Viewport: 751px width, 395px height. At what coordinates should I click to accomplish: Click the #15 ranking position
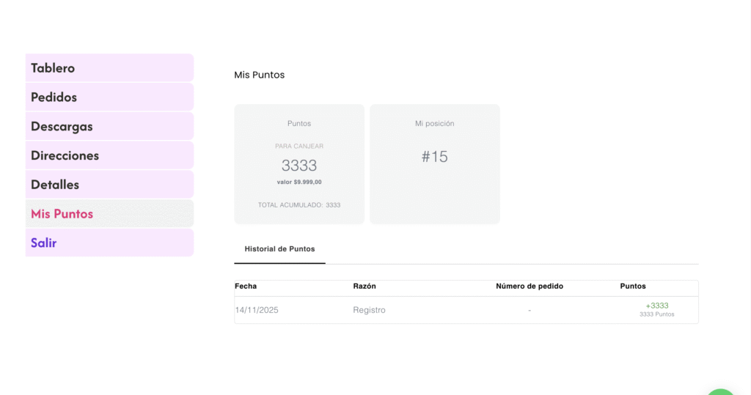click(434, 157)
